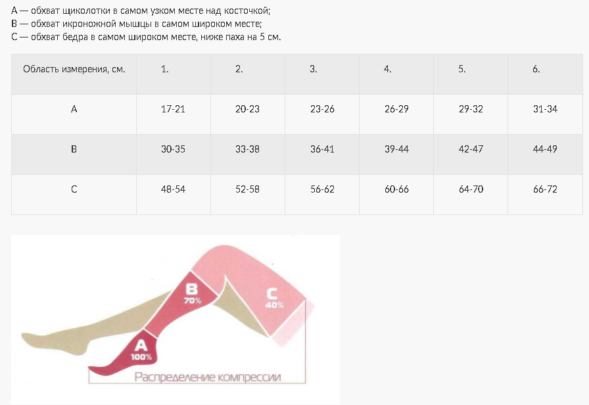Select the calf value 33-38 cell
This screenshot has width=589, height=405.
pyautogui.click(x=247, y=149)
